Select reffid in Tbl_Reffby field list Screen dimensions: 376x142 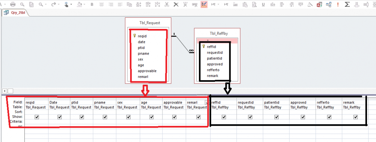[x=211, y=47]
